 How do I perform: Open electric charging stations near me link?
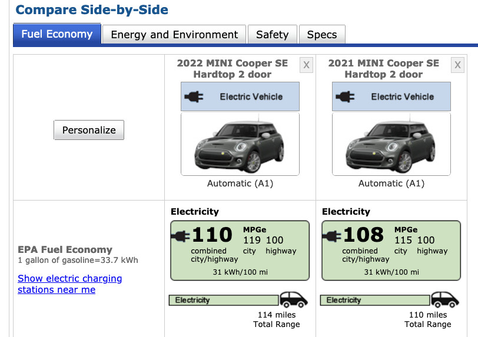[70, 283]
